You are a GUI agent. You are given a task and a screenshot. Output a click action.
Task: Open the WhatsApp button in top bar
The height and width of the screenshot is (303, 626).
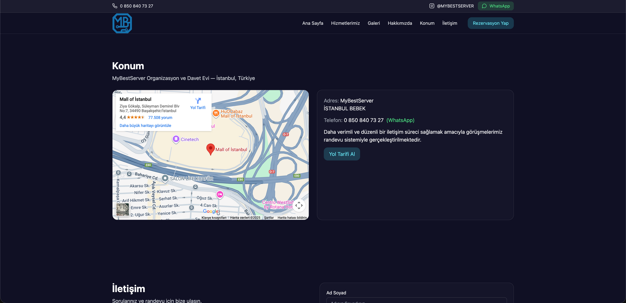[495, 6]
